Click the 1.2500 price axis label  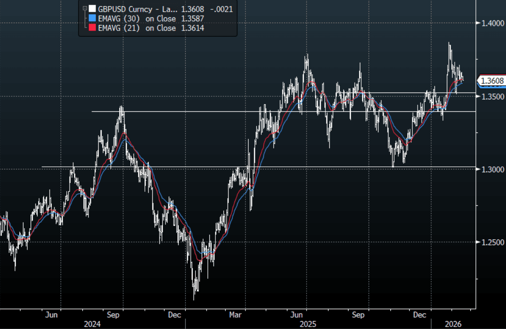[x=491, y=243]
